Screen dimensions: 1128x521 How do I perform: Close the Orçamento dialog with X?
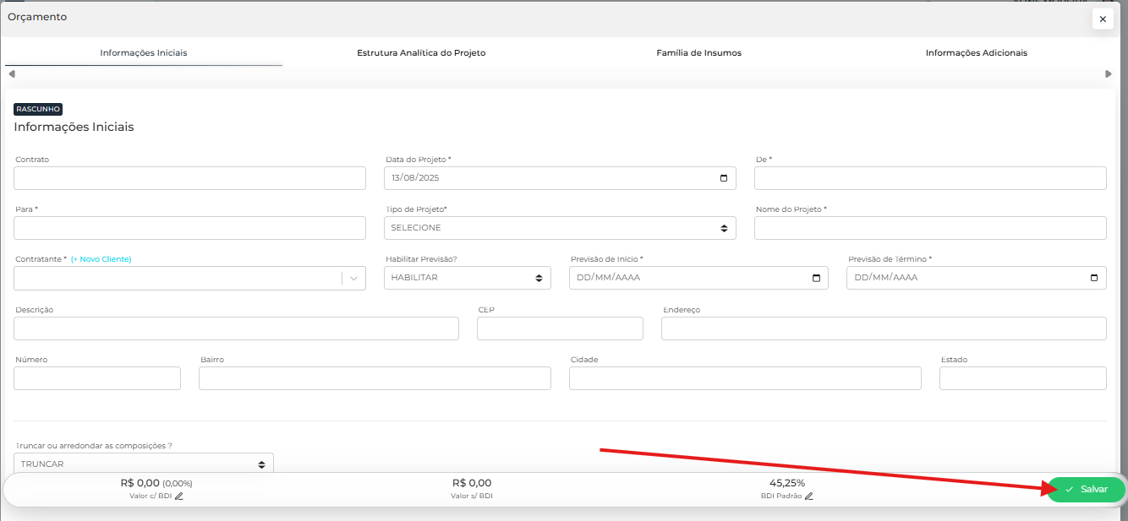tap(1102, 19)
